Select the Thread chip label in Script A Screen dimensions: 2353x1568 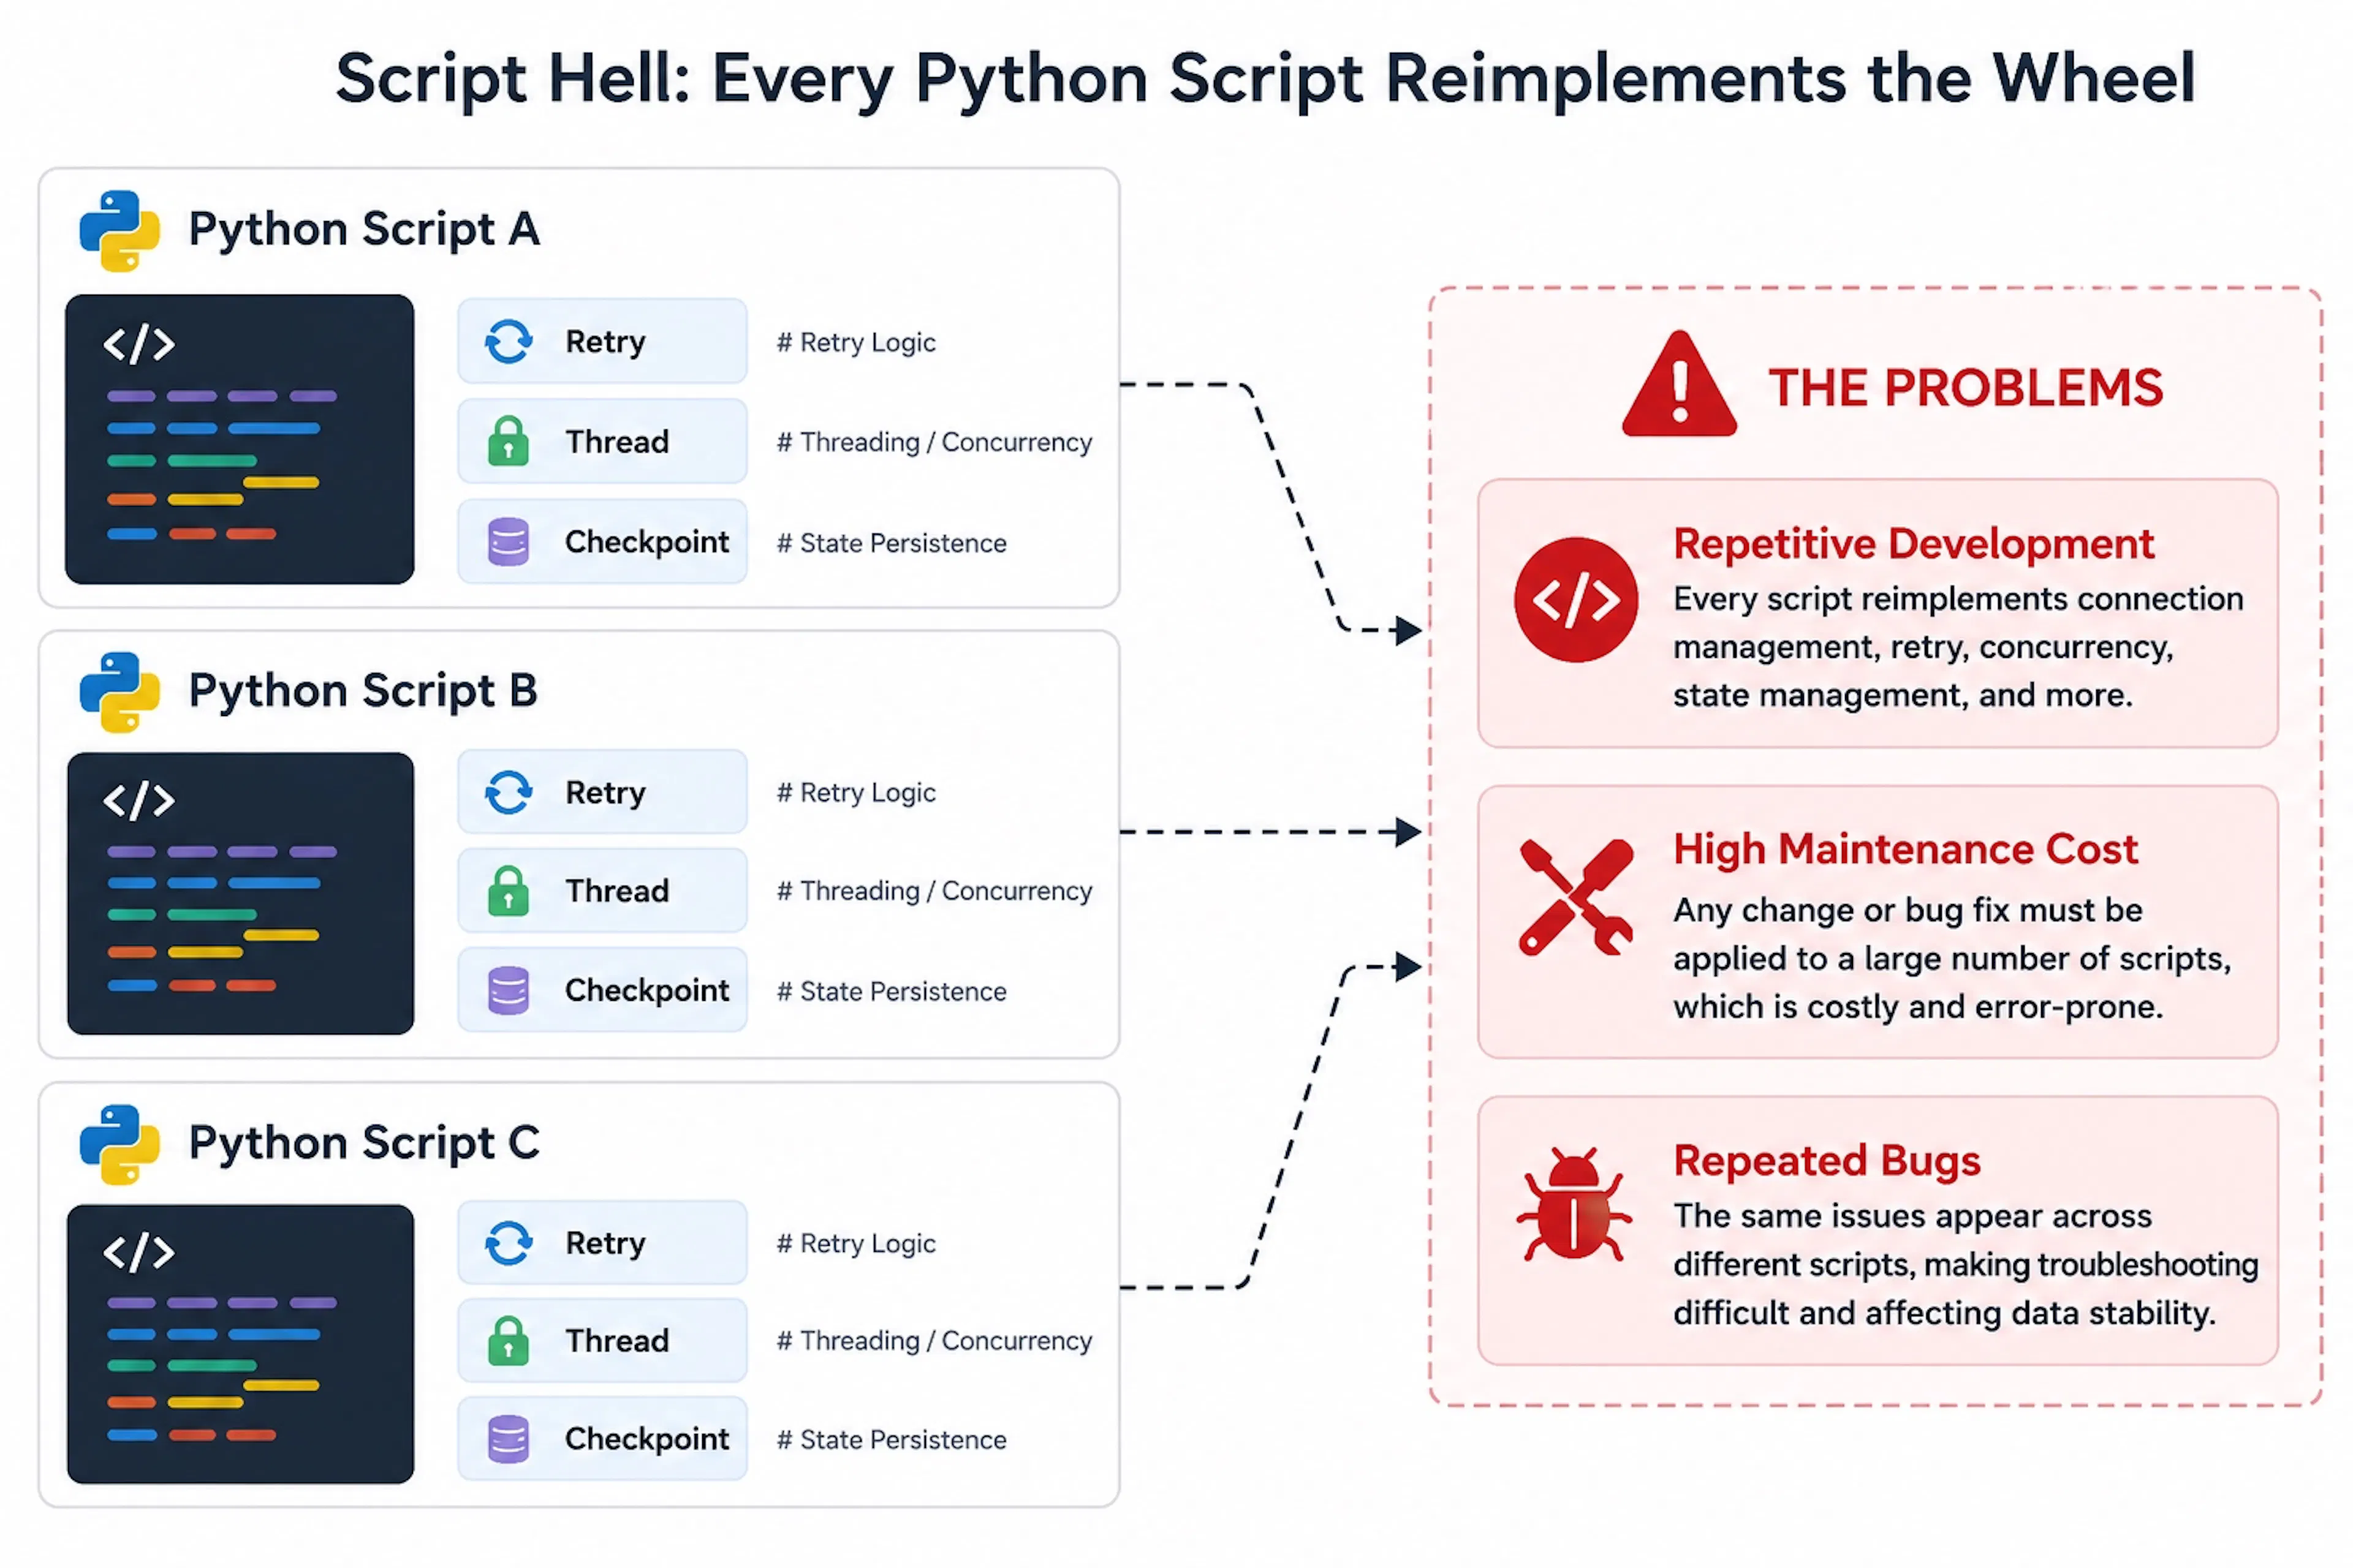coord(617,441)
